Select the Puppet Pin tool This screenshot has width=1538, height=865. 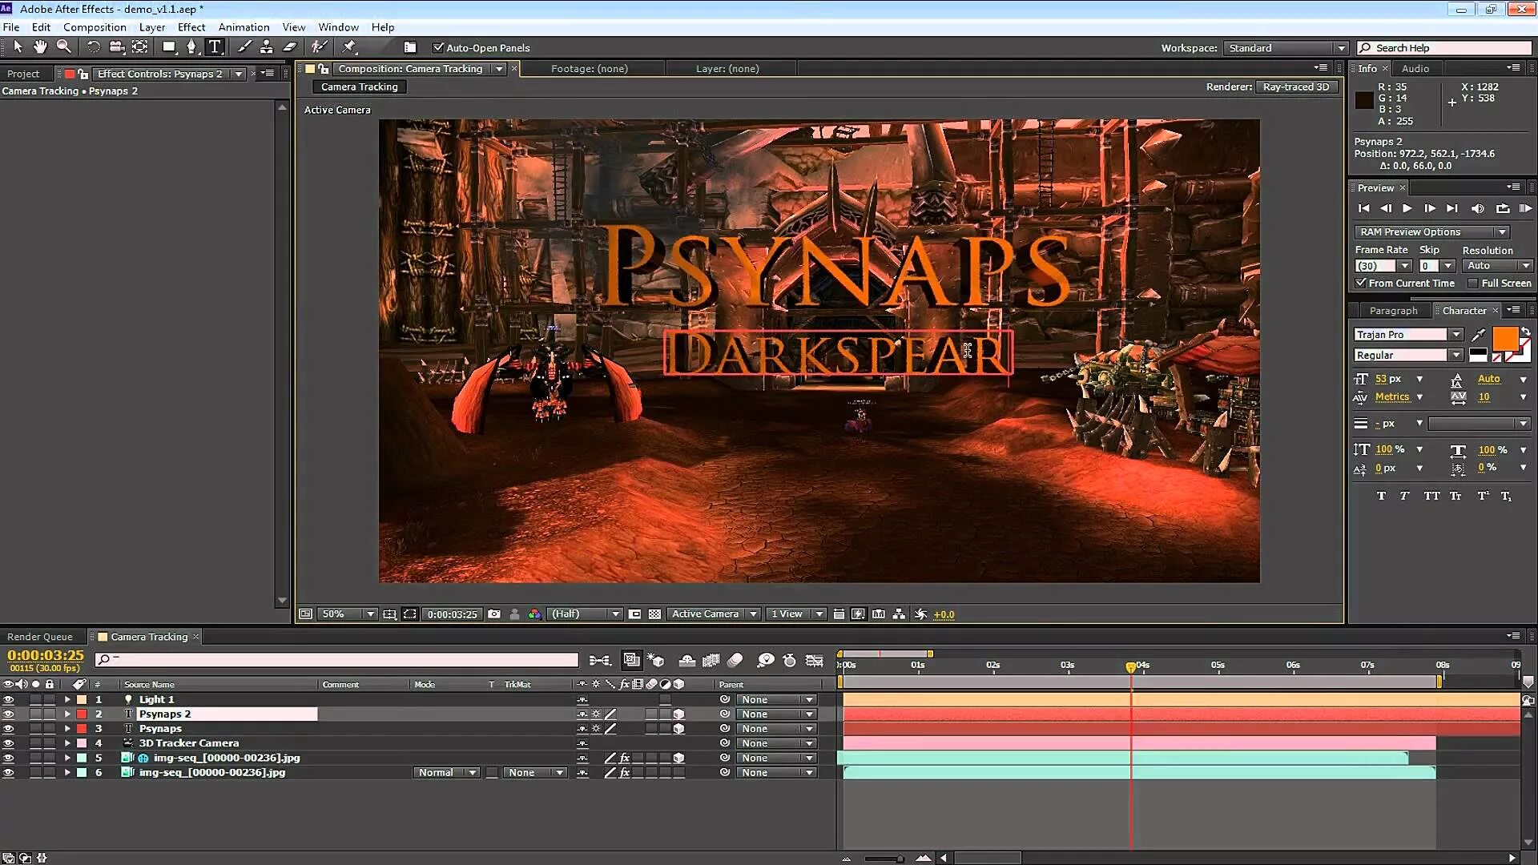point(348,46)
